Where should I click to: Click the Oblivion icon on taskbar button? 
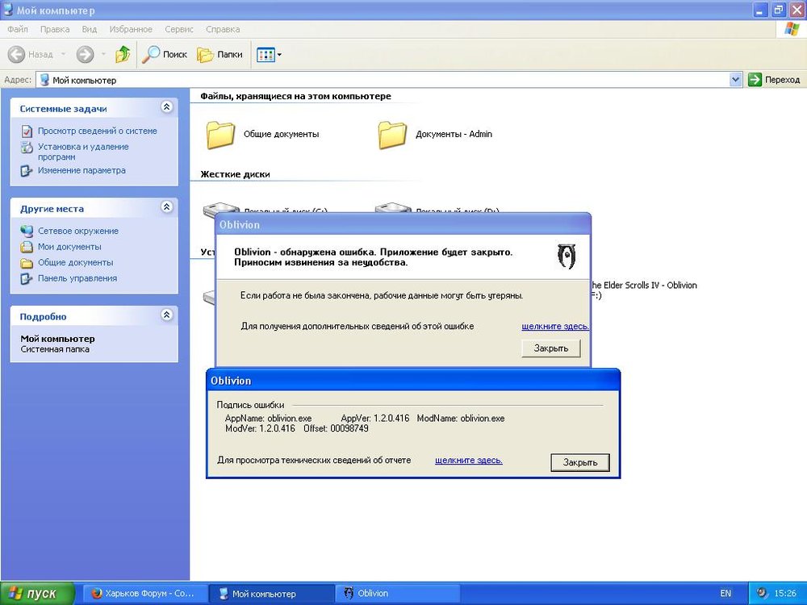[x=349, y=593]
